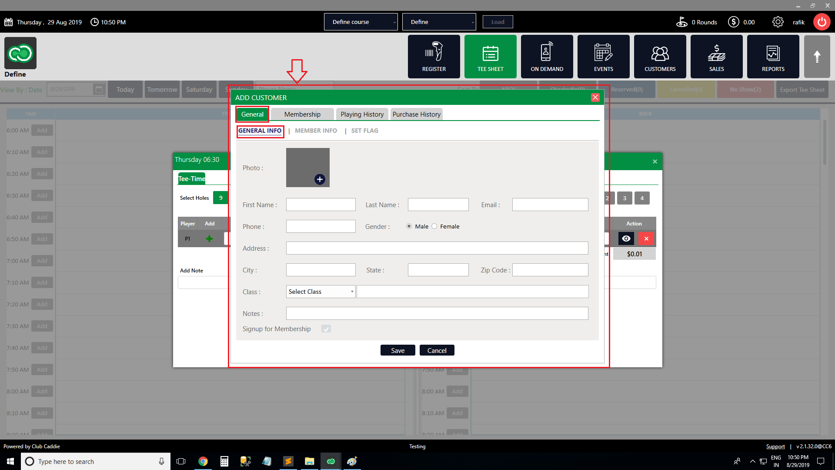Open the Sales module
Screen dimensions: 835x470
click(x=716, y=57)
